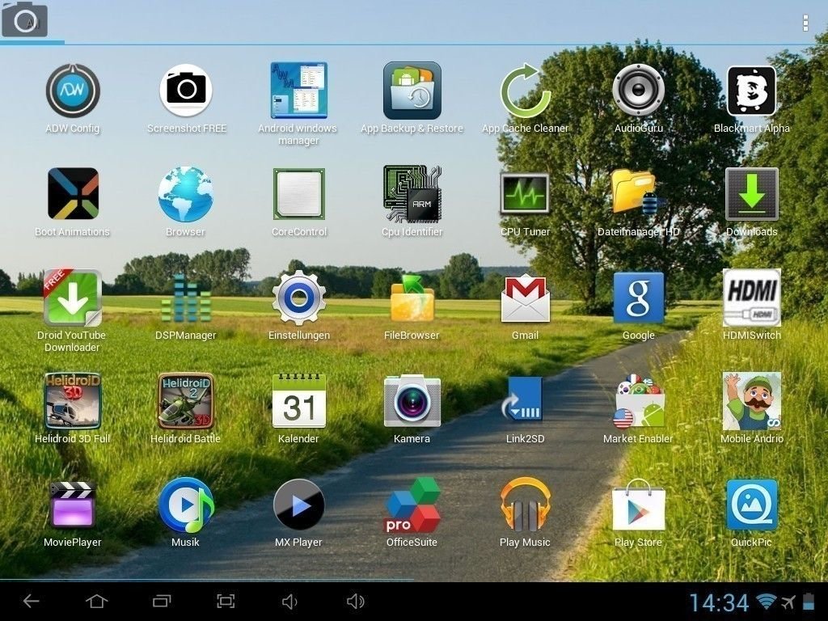Screen dimensions: 828x621
Task: Open DSPManager equalizer app
Action: pos(186,298)
